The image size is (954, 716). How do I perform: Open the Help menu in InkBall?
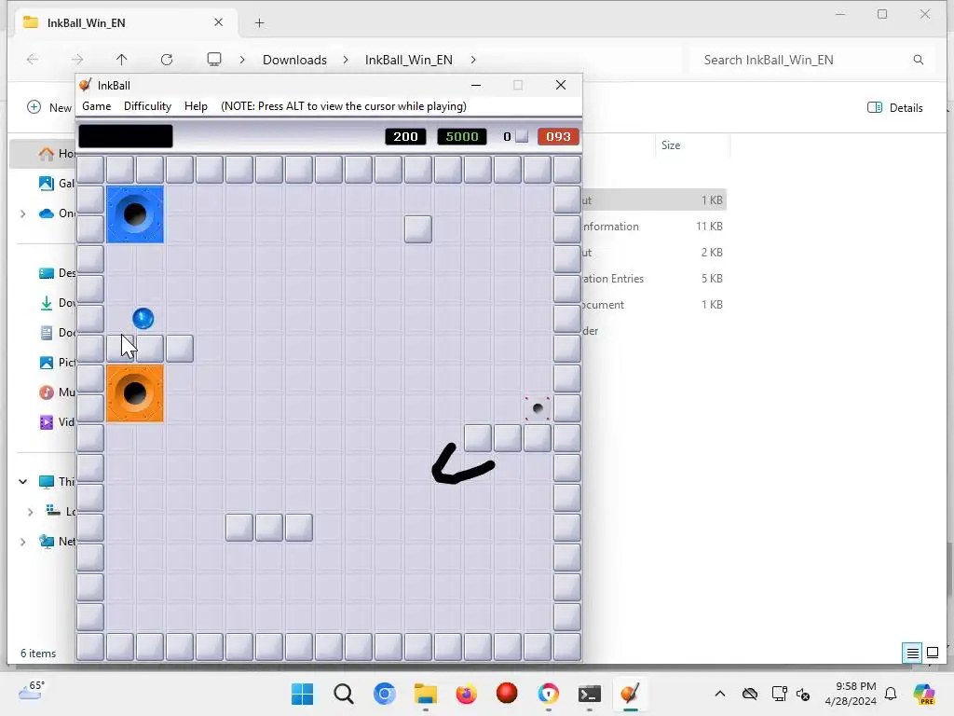point(196,106)
